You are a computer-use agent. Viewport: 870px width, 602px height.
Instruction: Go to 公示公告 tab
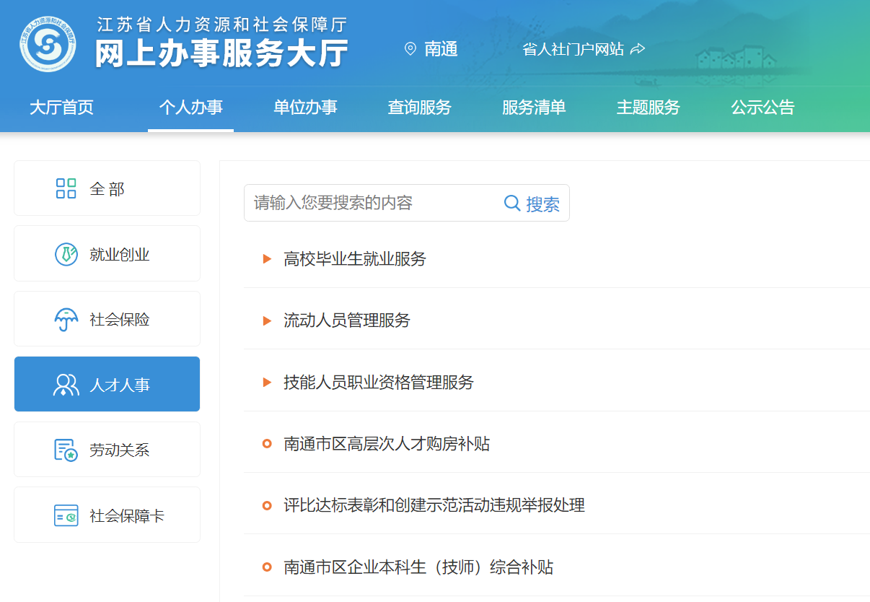pyautogui.click(x=763, y=108)
